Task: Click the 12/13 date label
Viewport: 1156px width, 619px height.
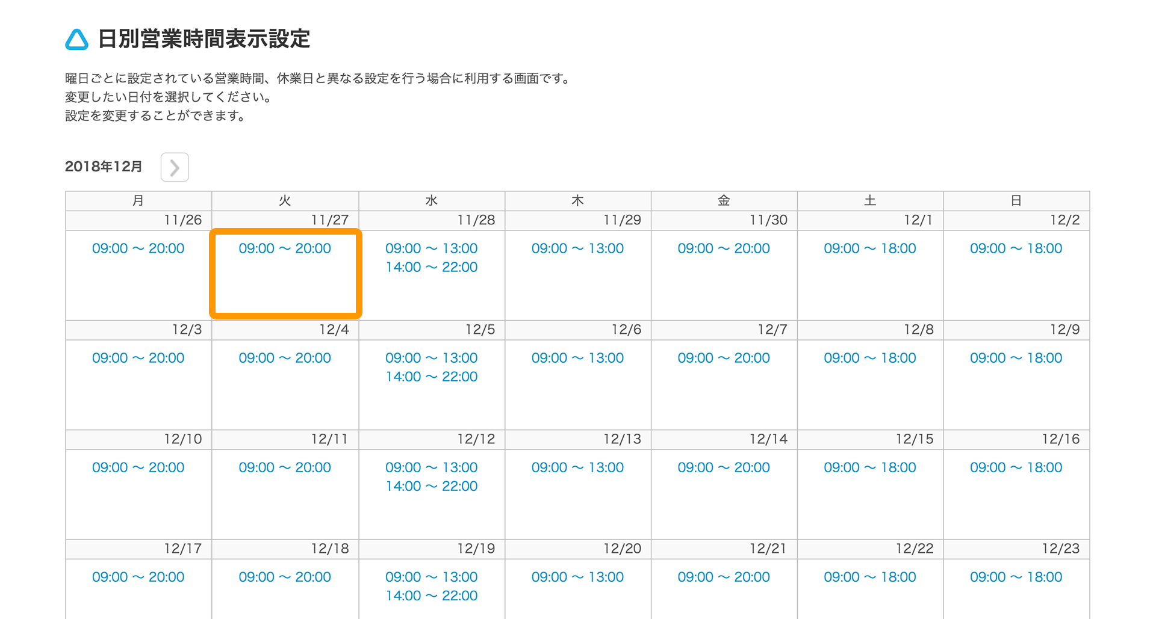Action: tap(622, 439)
